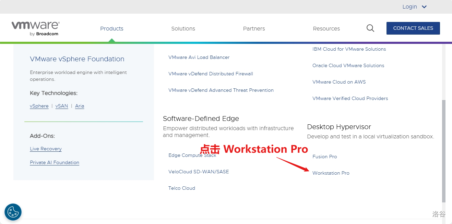Open VMware Cloud on AWS link

click(x=339, y=82)
